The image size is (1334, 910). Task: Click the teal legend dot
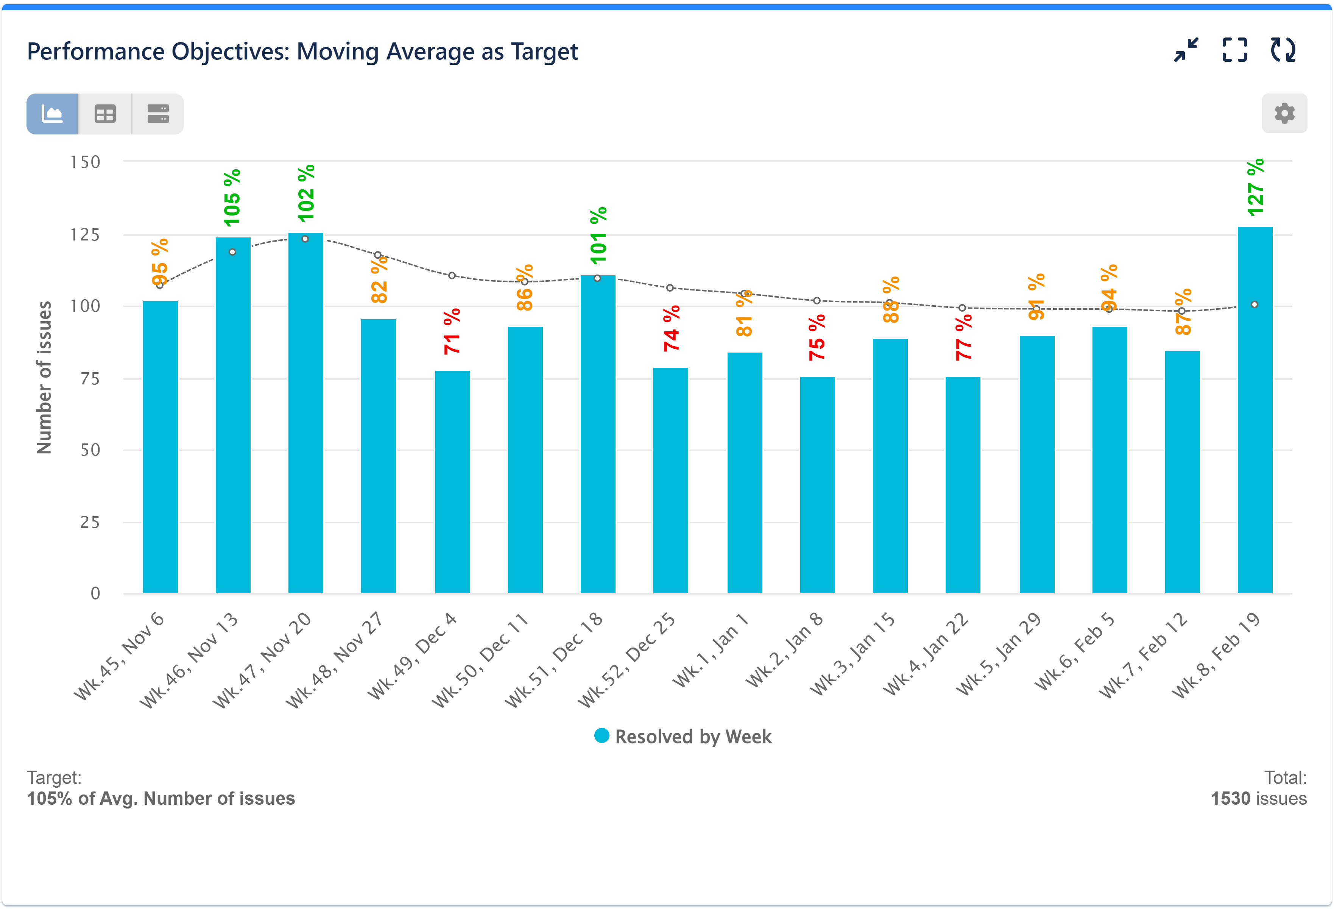click(602, 737)
